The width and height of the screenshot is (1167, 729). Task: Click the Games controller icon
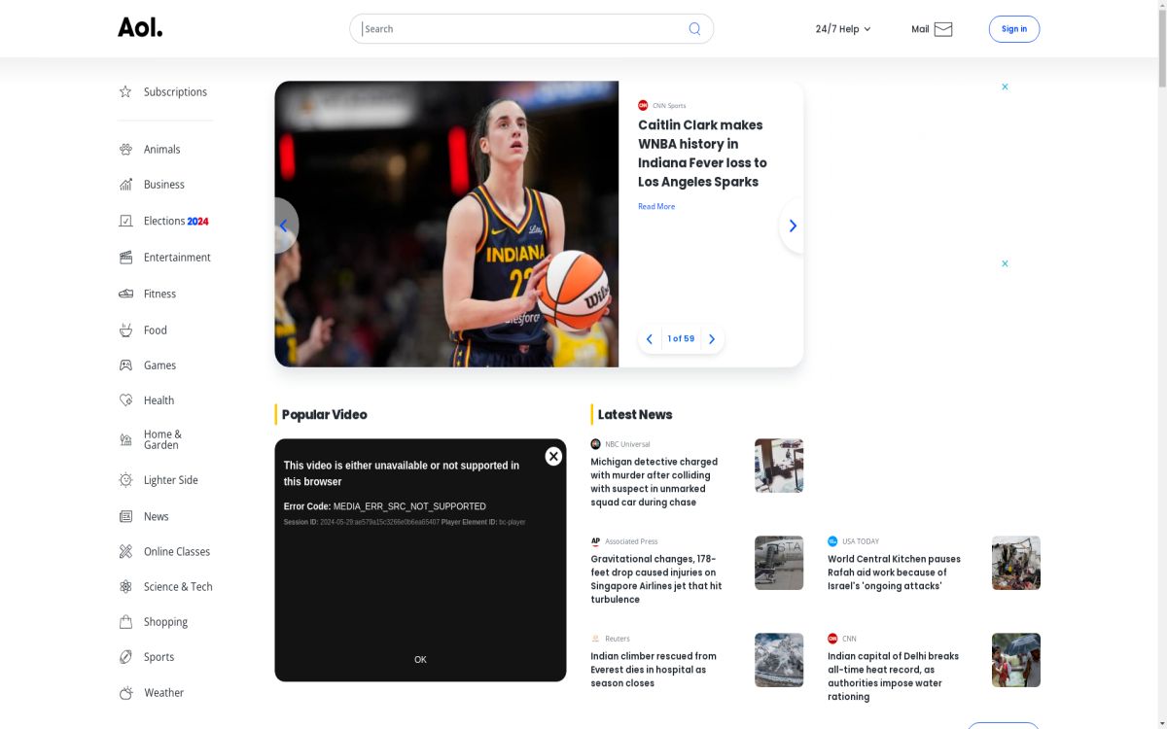pos(125,365)
